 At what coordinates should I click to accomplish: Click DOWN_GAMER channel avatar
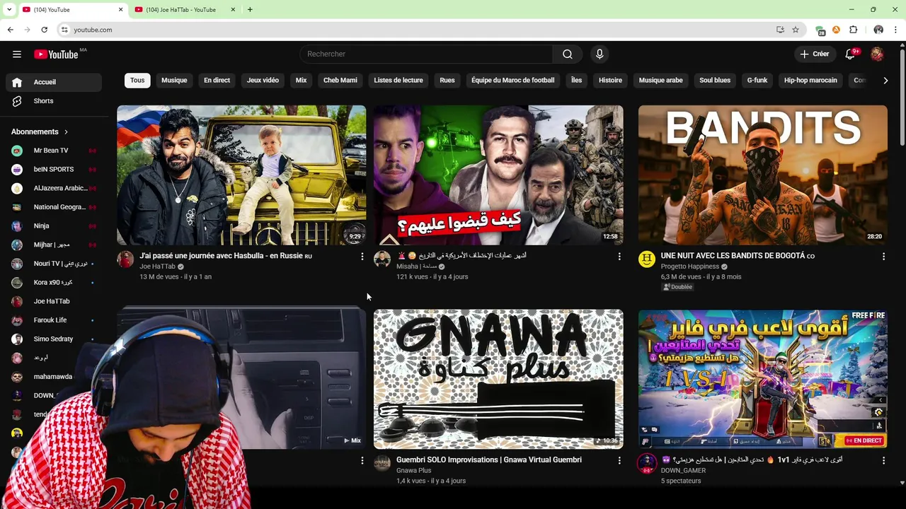647,463
